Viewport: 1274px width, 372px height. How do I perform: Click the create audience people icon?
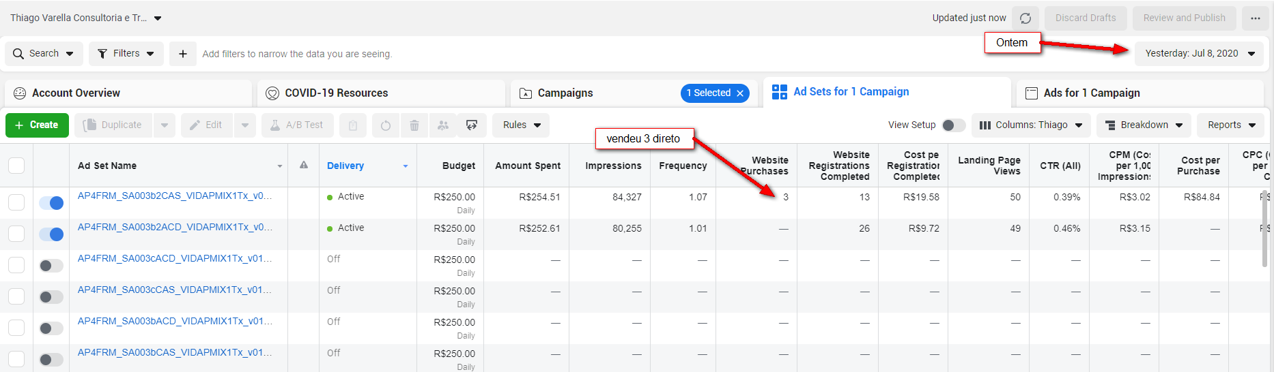click(442, 125)
